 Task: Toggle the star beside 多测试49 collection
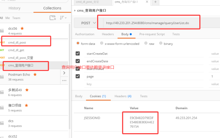point(27,90)
